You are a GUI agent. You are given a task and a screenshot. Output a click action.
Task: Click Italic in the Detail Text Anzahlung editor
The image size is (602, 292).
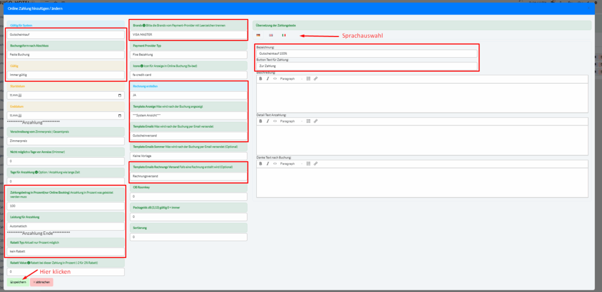[267, 121]
